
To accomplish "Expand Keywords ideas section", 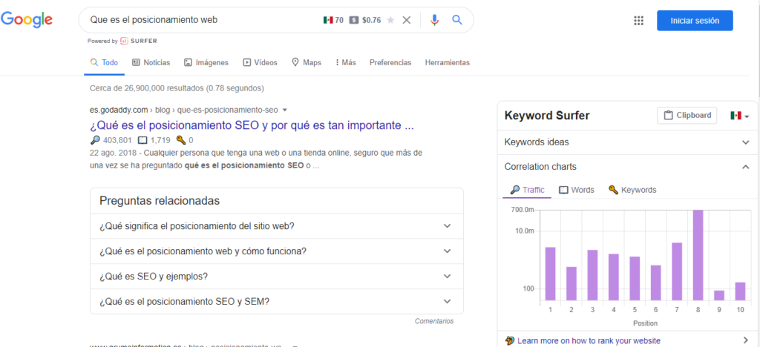I will point(628,142).
